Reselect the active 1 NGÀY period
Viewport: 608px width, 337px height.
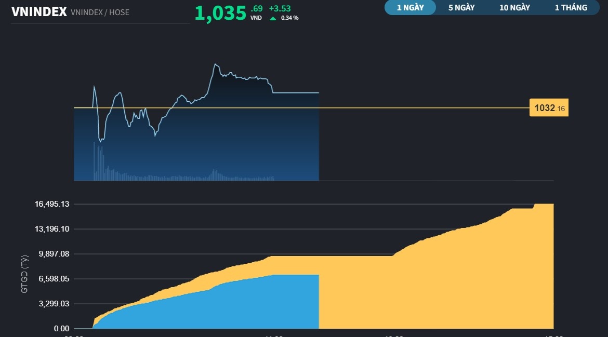(410, 7)
